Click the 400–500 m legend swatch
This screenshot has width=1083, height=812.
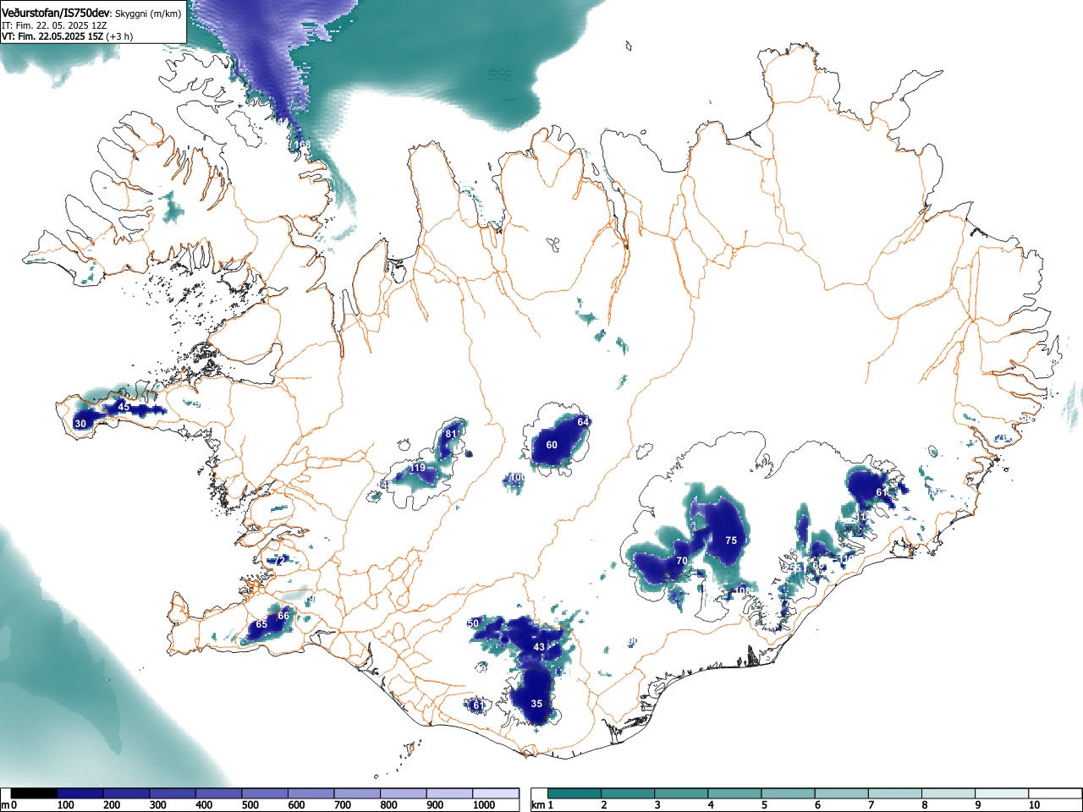[219, 793]
